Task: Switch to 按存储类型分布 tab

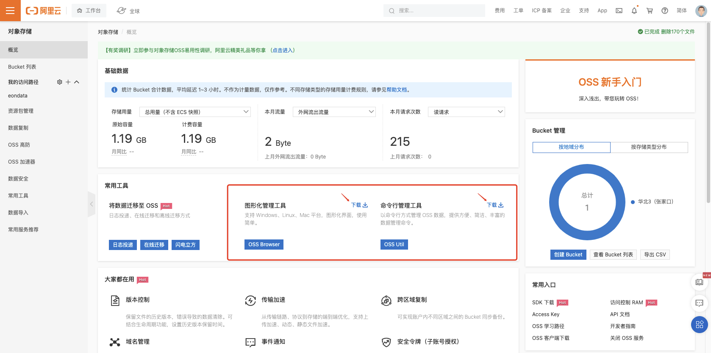Action: pos(649,147)
